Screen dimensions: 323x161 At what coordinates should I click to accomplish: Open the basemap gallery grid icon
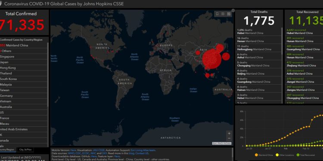[x=229, y=14]
